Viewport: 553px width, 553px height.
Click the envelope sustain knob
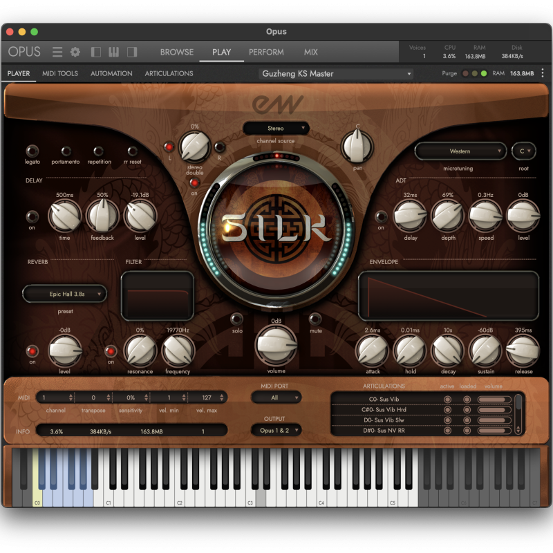tap(486, 350)
